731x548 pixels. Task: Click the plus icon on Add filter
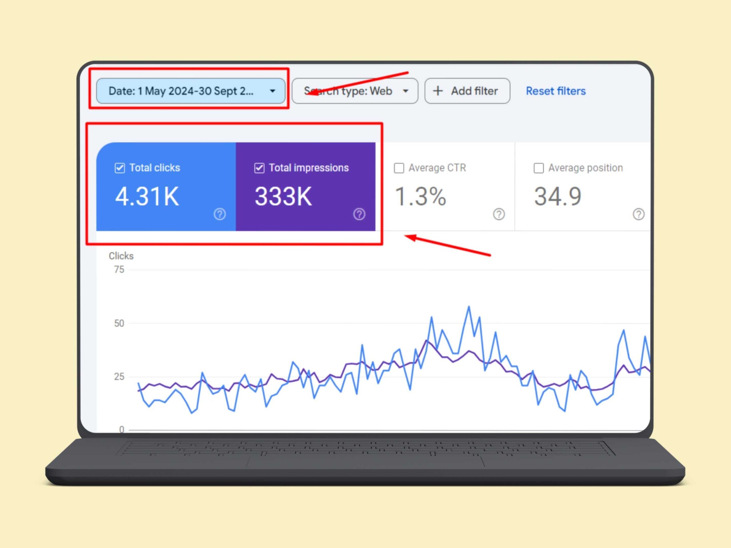tap(438, 91)
